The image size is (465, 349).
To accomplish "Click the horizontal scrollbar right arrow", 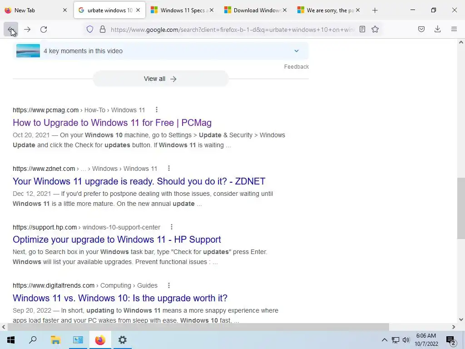I will (x=454, y=327).
